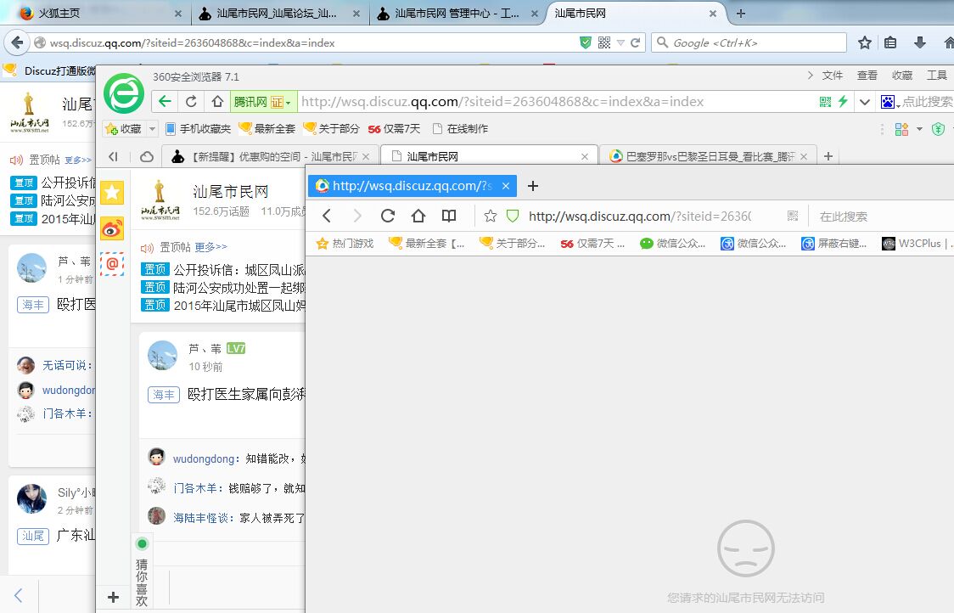This screenshot has width=954, height=613.
Task: Open dropdown arrow next to extension grid icon
Action: coord(919,129)
